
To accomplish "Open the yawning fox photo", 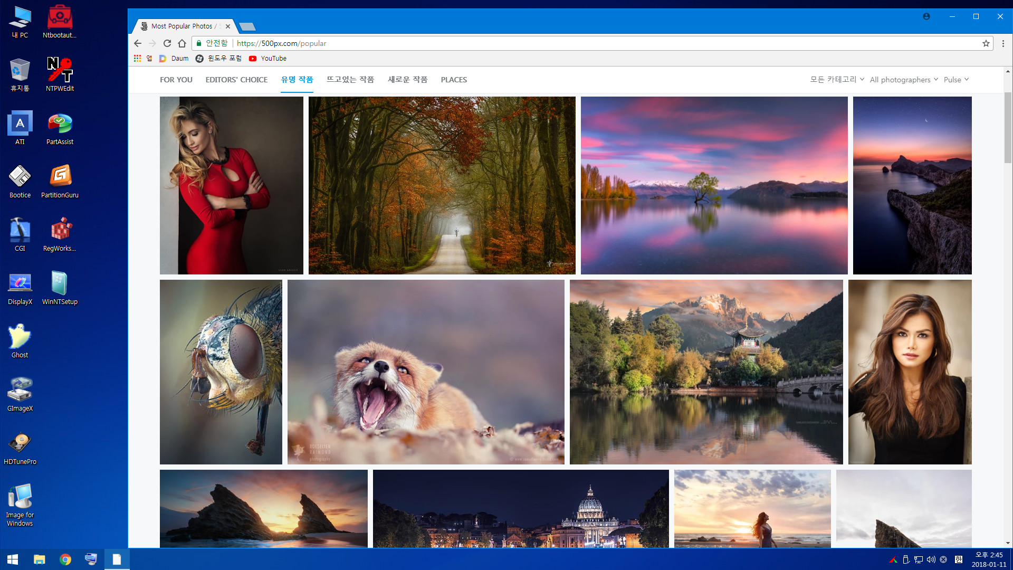I will tap(426, 372).
